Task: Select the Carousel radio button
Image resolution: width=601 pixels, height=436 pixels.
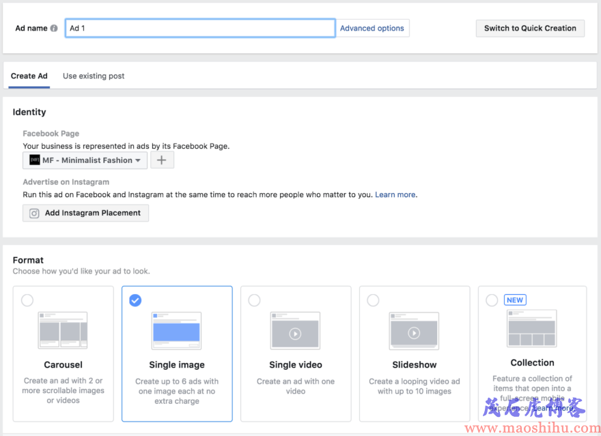Action: pos(27,300)
